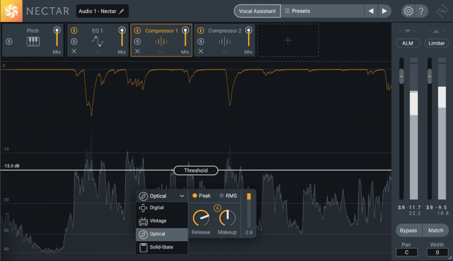The height and width of the screenshot is (261, 453).
Task: Toggle EQ 1 power button
Action: pos(74,31)
